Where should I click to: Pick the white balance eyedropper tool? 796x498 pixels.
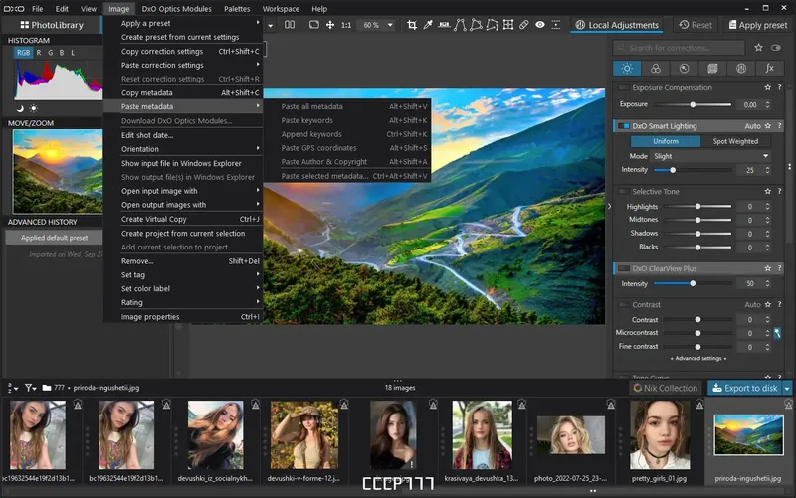(426, 25)
